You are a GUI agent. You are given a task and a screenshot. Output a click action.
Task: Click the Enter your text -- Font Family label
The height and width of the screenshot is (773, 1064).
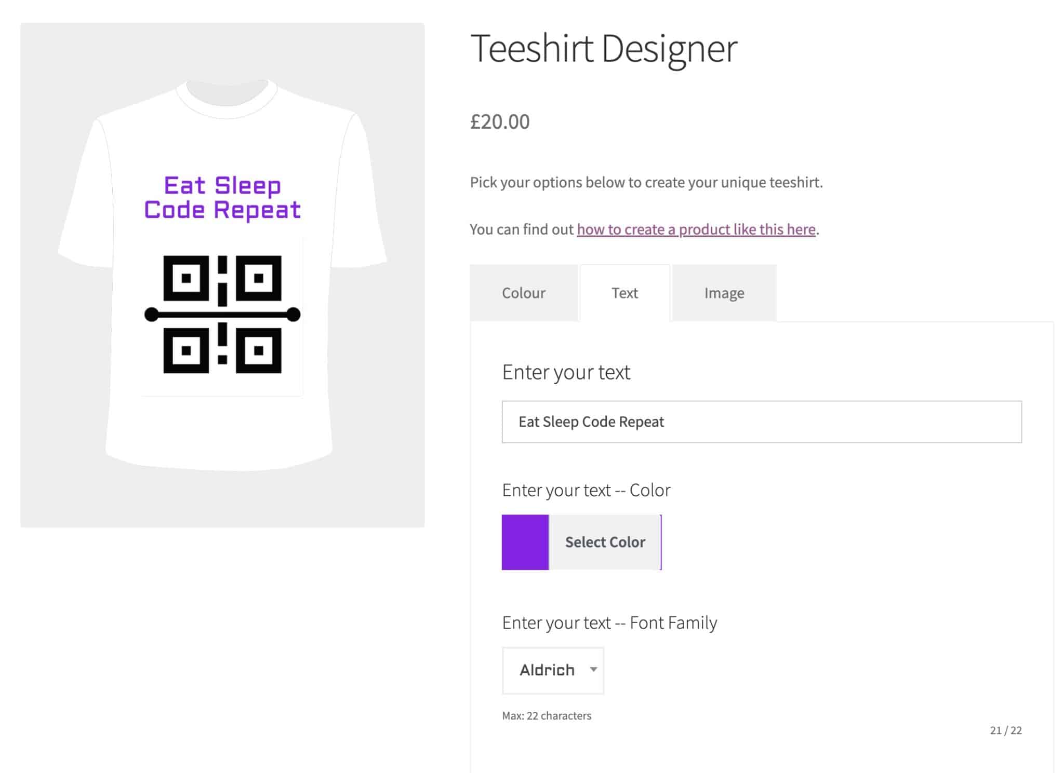click(x=608, y=622)
